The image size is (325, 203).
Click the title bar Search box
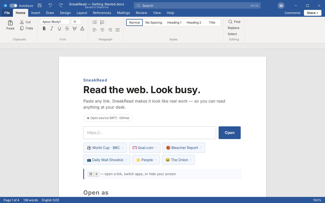[x=197, y=6]
